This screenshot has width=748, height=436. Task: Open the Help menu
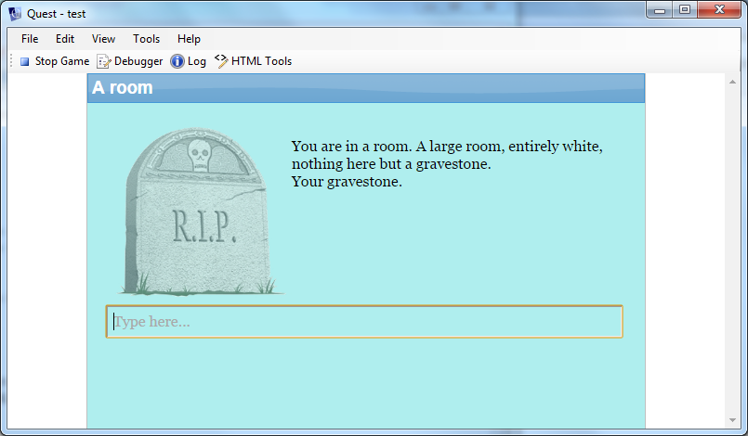click(189, 39)
